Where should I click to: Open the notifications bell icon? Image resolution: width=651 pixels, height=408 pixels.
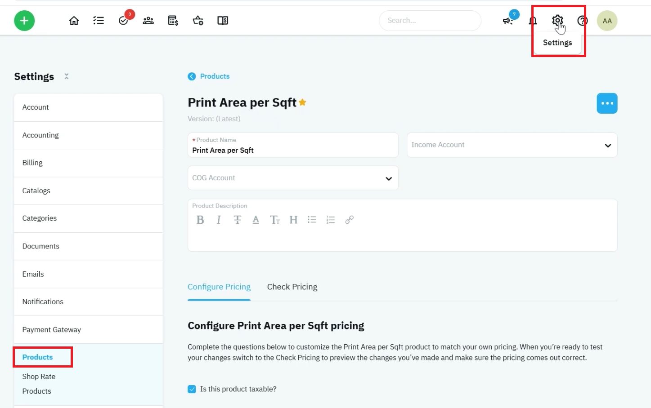pos(533,21)
